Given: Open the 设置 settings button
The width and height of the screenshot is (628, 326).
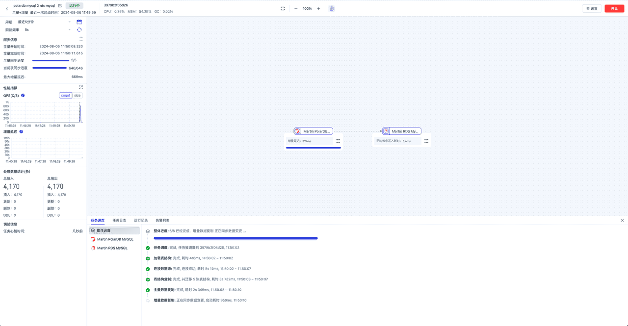Looking at the screenshot, I should 592,8.
